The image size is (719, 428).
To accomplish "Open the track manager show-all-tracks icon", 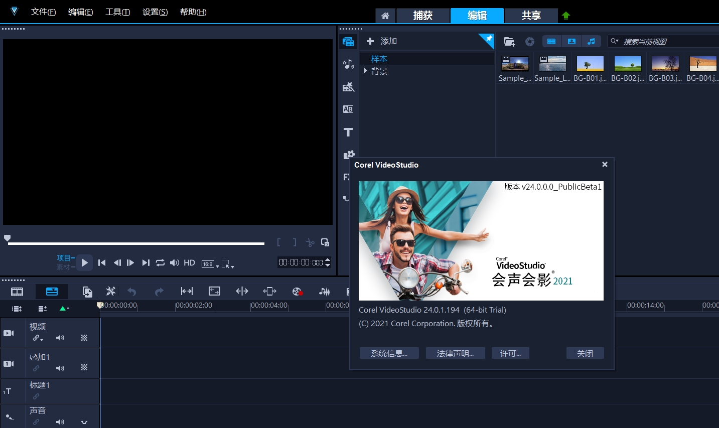I will [17, 309].
